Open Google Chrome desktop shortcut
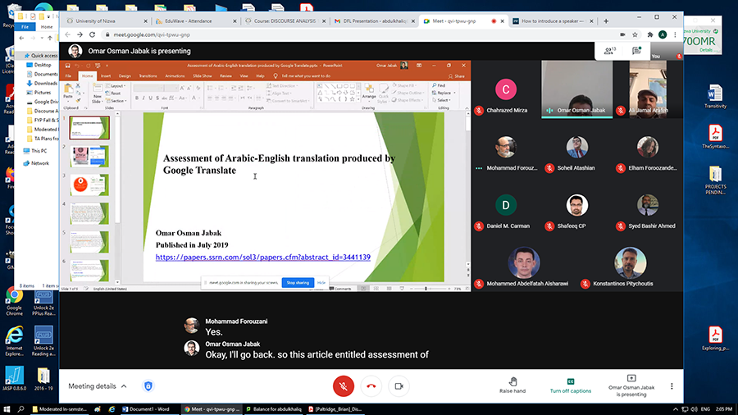 (14, 302)
